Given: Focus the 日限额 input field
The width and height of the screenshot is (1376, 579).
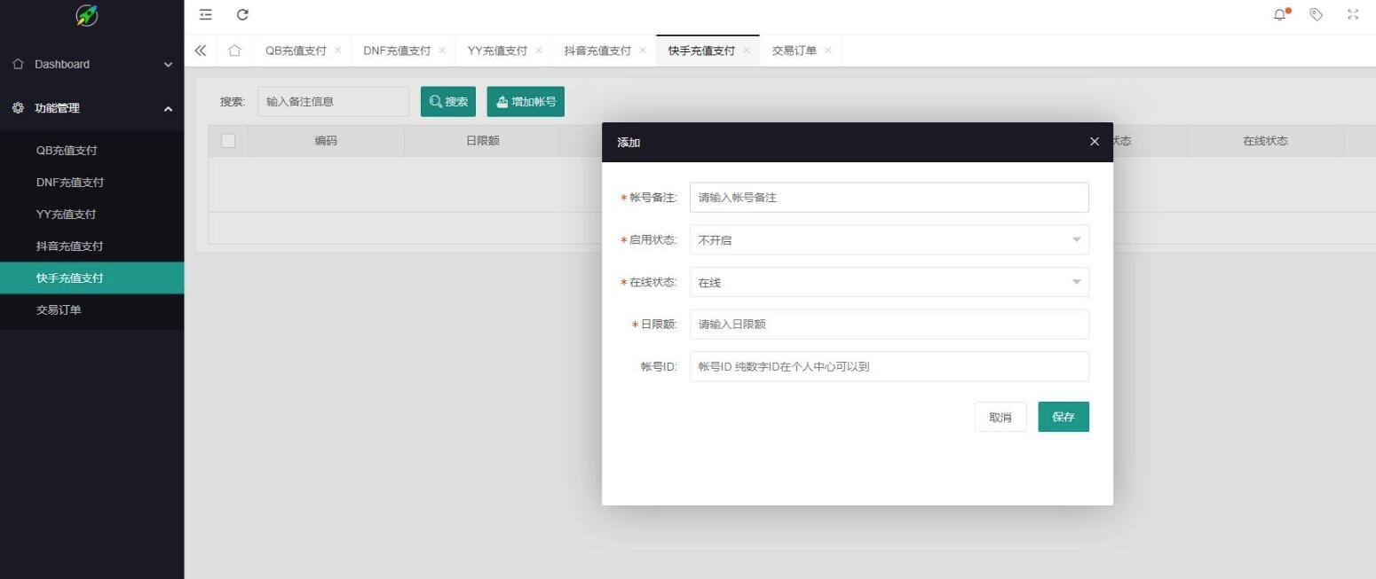Looking at the screenshot, I should click(888, 324).
